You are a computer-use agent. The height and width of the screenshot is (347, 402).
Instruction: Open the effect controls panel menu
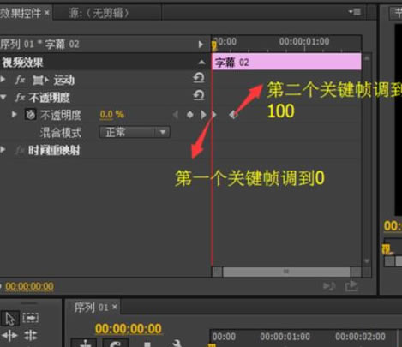tap(355, 12)
